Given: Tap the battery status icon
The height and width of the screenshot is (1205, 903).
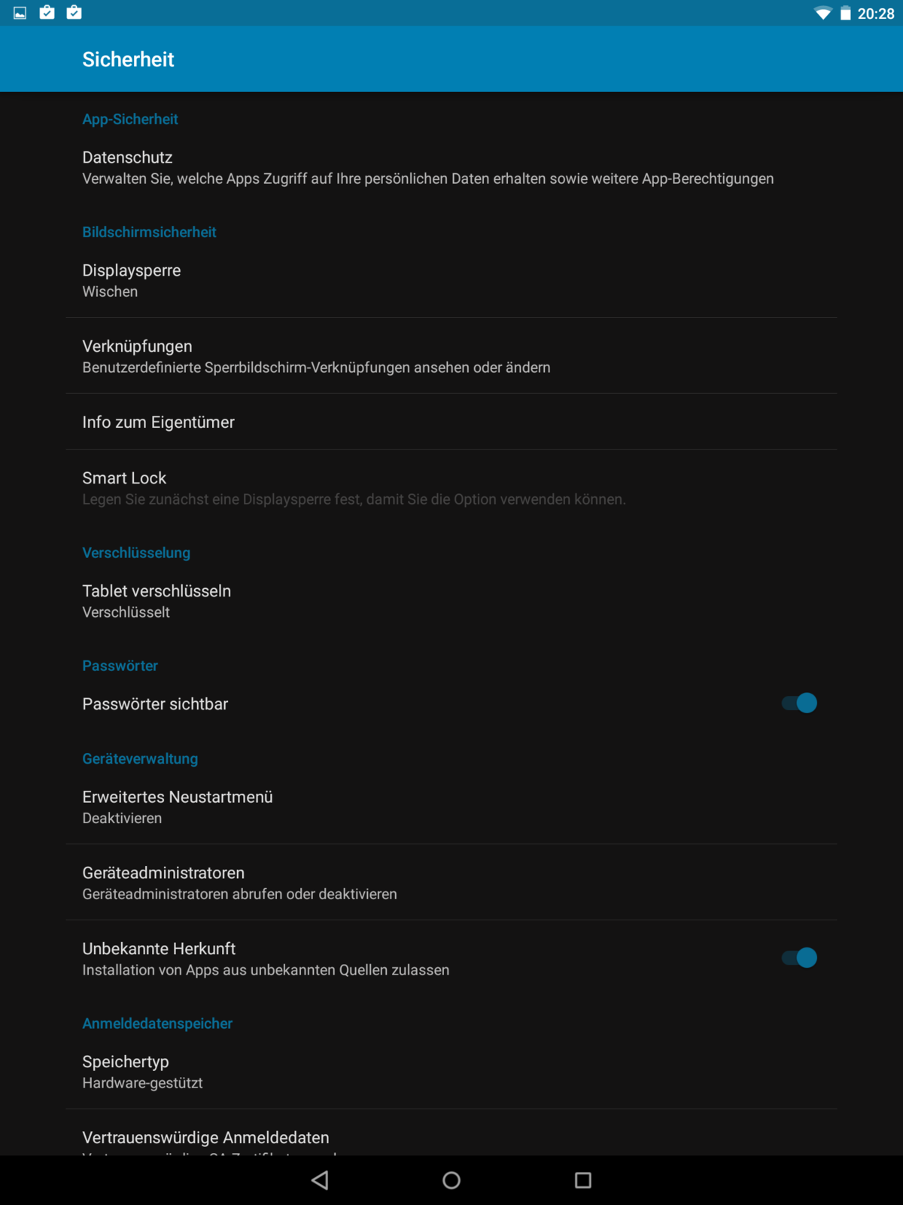Looking at the screenshot, I should click(846, 13).
